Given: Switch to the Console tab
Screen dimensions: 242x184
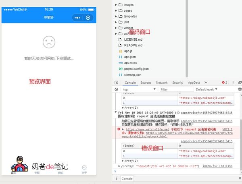Looking at the screenshot, I should click(x=130, y=83).
